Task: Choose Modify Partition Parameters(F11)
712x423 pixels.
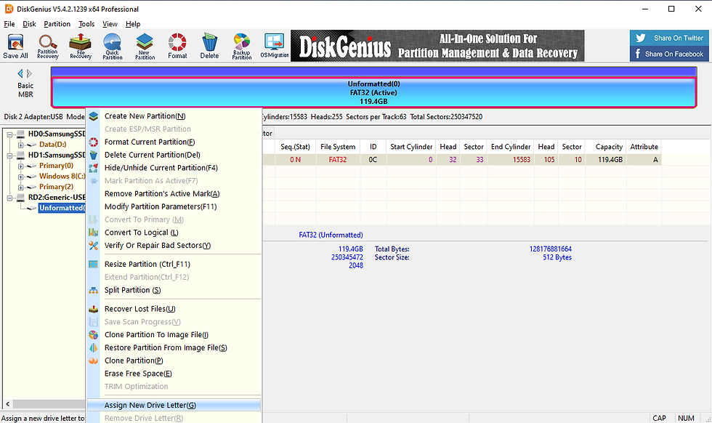Action: pyautogui.click(x=174, y=206)
